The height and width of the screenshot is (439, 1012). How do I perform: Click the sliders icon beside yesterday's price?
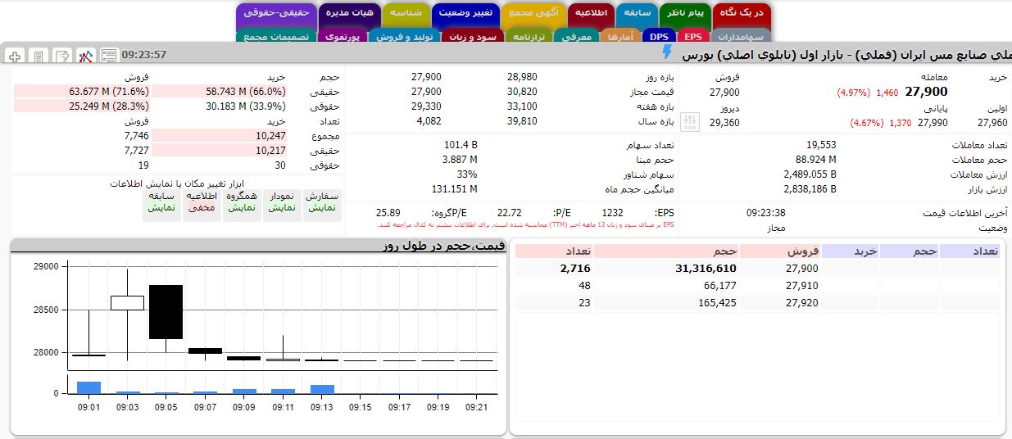pyautogui.click(x=691, y=122)
